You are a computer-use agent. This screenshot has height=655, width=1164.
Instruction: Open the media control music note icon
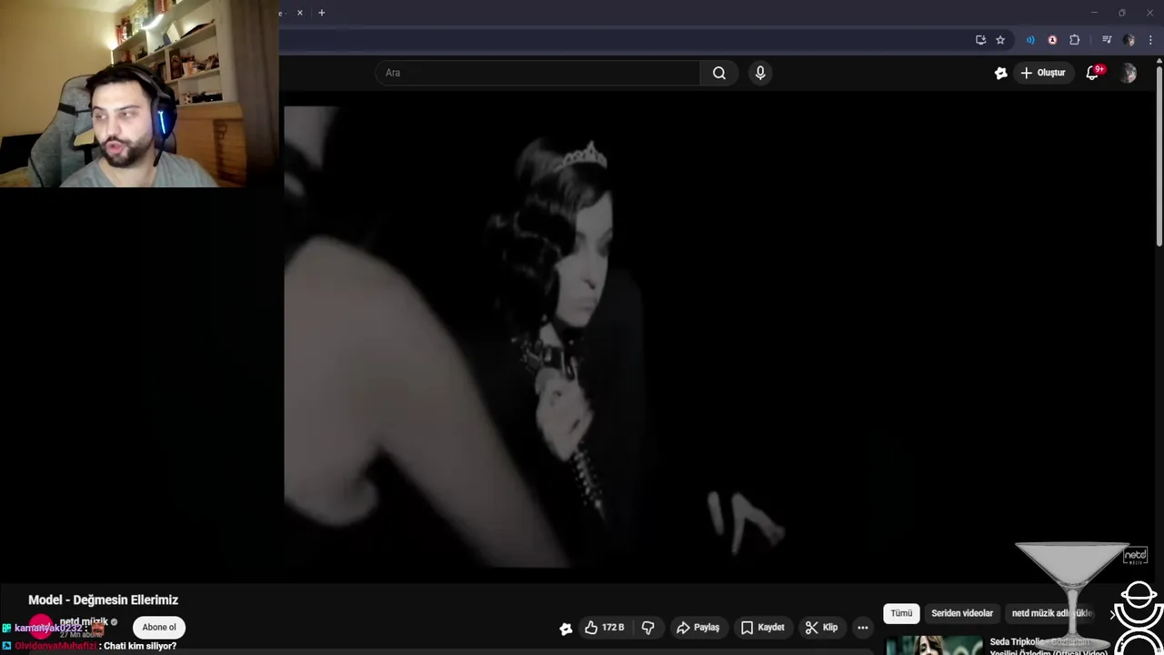click(1107, 40)
